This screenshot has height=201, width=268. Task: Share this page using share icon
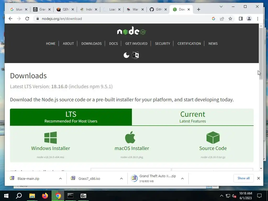click(222, 19)
